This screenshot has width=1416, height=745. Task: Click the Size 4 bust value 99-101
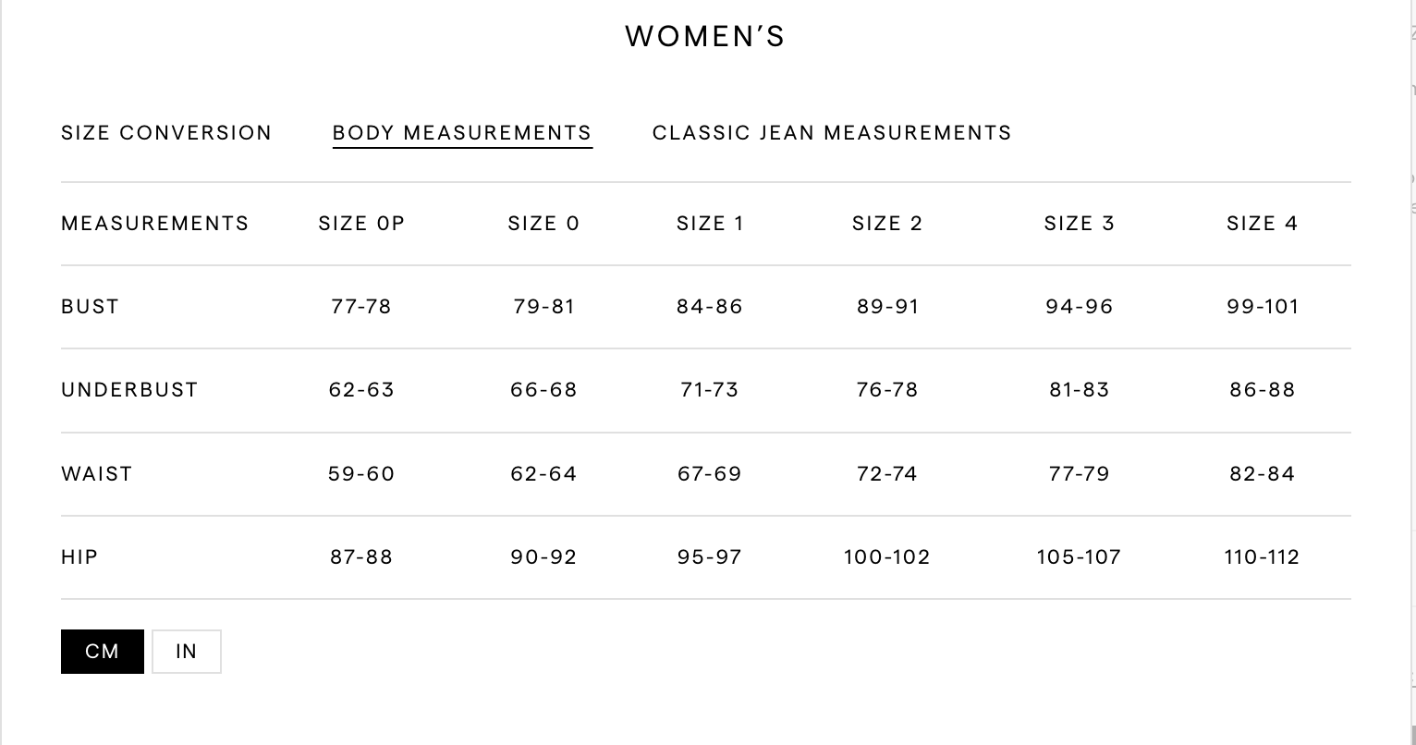pos(1263,307)
